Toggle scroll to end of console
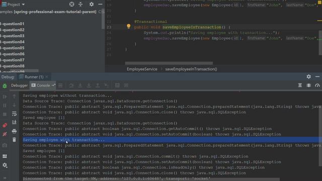 coord(14,122)
